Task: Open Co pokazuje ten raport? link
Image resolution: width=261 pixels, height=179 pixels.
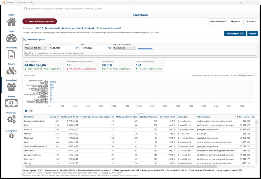Action: click(109, 28)
